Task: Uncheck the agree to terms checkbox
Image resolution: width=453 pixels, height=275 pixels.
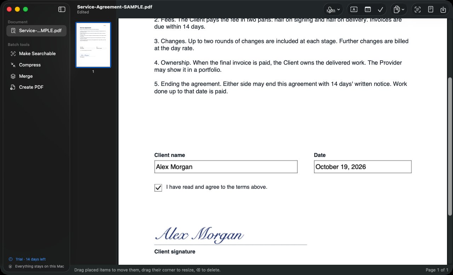Action: pyautogui.click(x=158, y=188)
